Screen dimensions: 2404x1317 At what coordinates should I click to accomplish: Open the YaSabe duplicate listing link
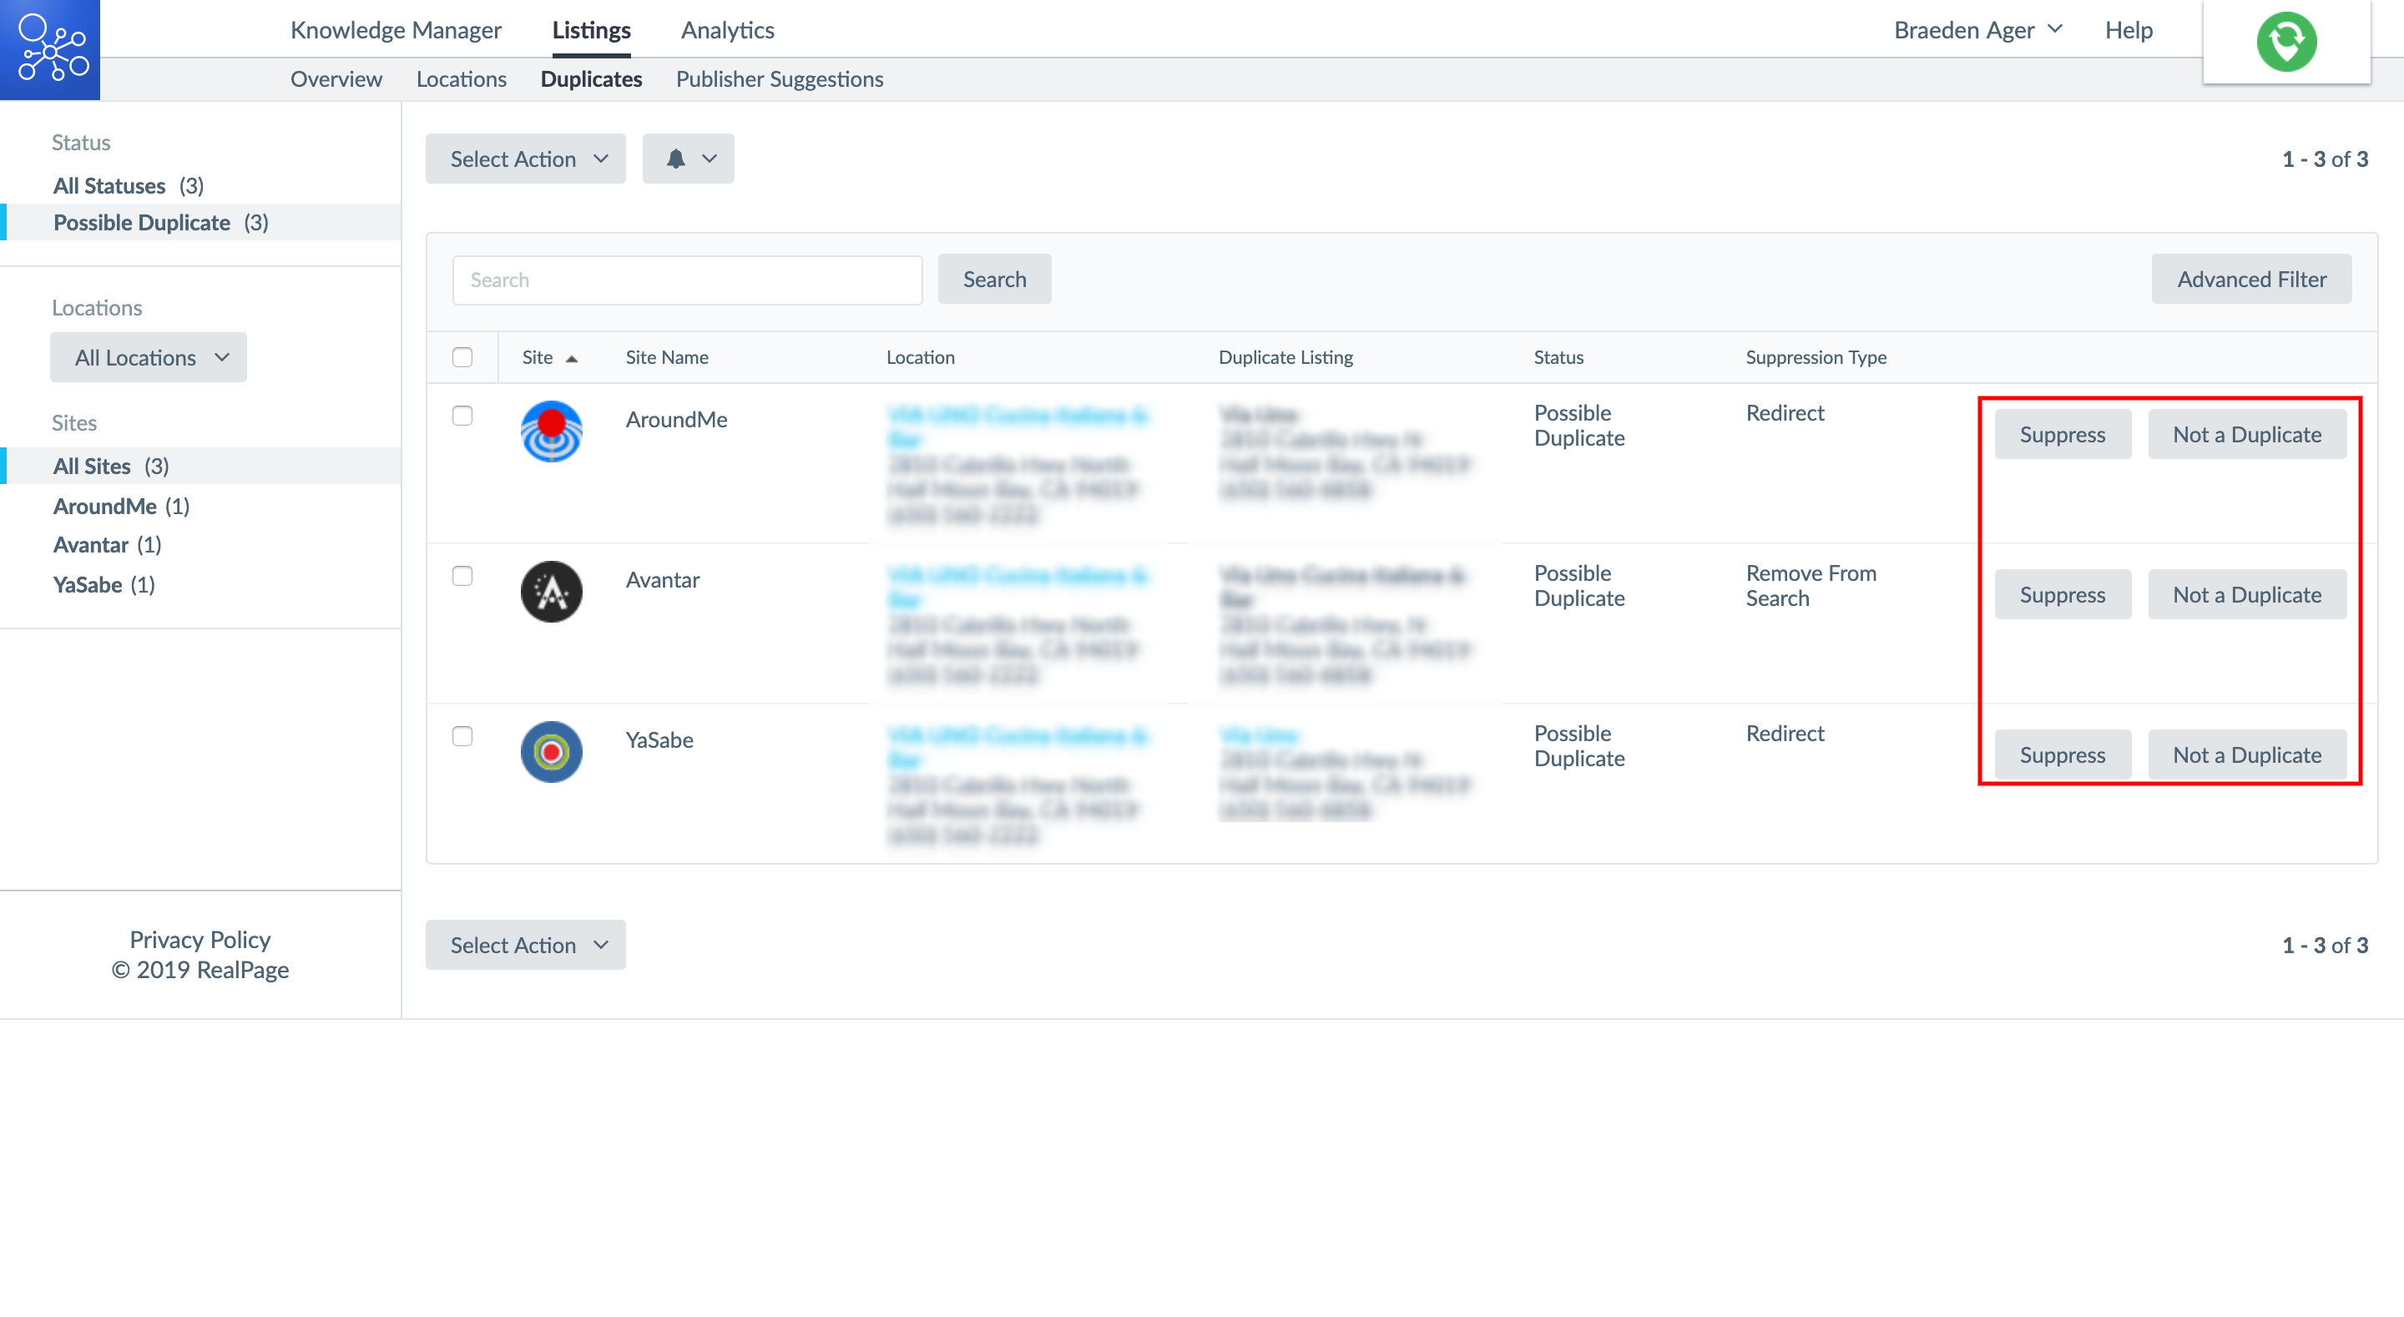1259,735
